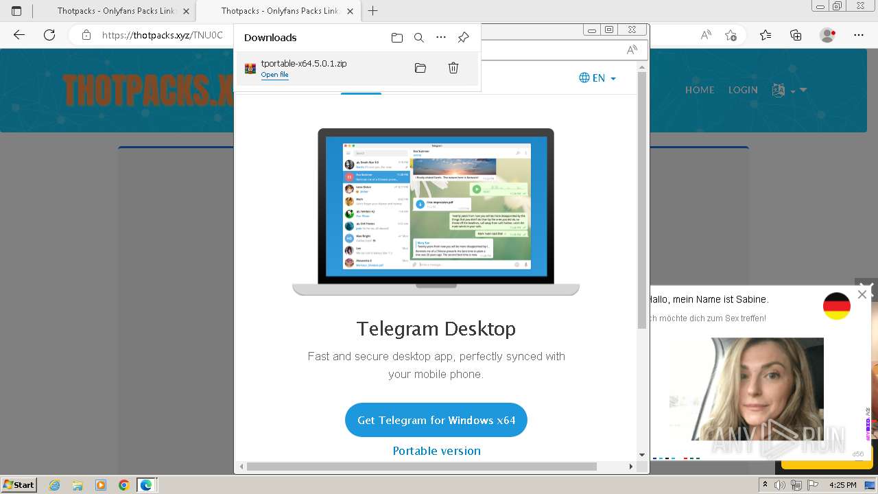Open the Edge tab actions menu icon
Screen dimensions: 878x494
point(16,11)
